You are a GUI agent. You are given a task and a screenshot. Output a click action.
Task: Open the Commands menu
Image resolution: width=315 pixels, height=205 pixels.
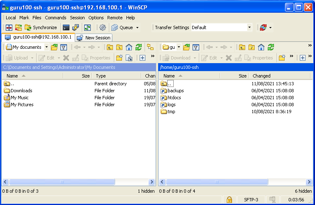point(55,18)
